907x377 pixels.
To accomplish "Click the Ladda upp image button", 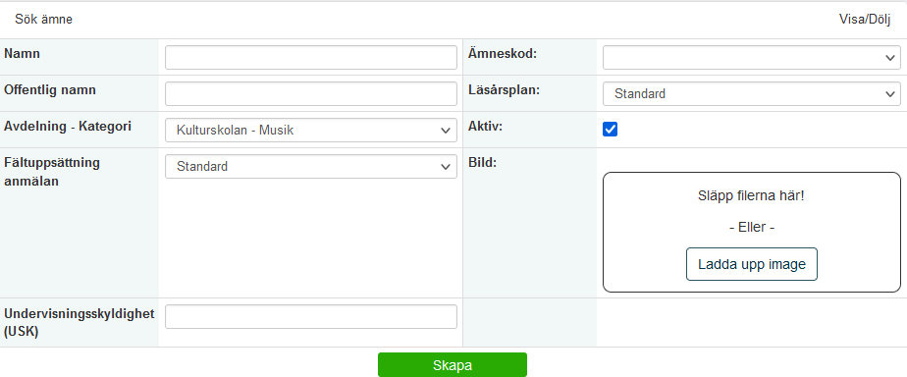I will tap(751, 264).
